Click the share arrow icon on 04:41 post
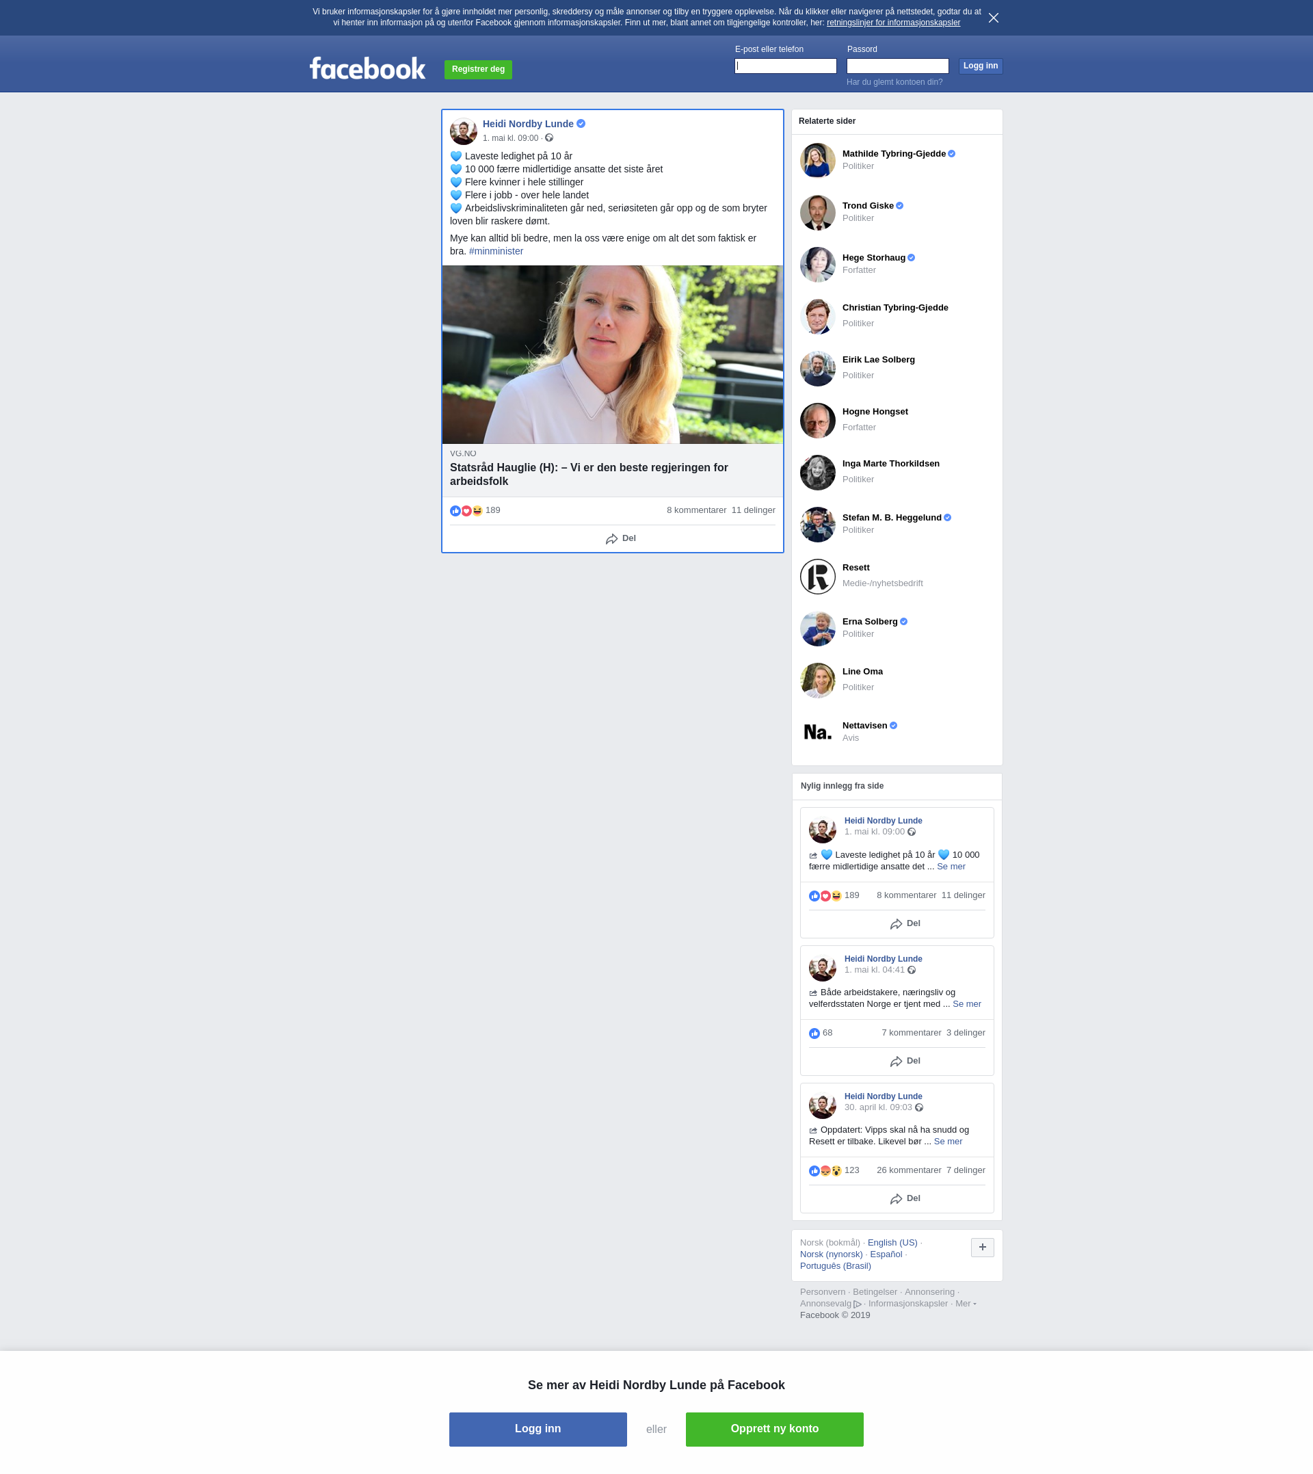The height and width of the screenshot is (1474, 1313). [896, 1062]
